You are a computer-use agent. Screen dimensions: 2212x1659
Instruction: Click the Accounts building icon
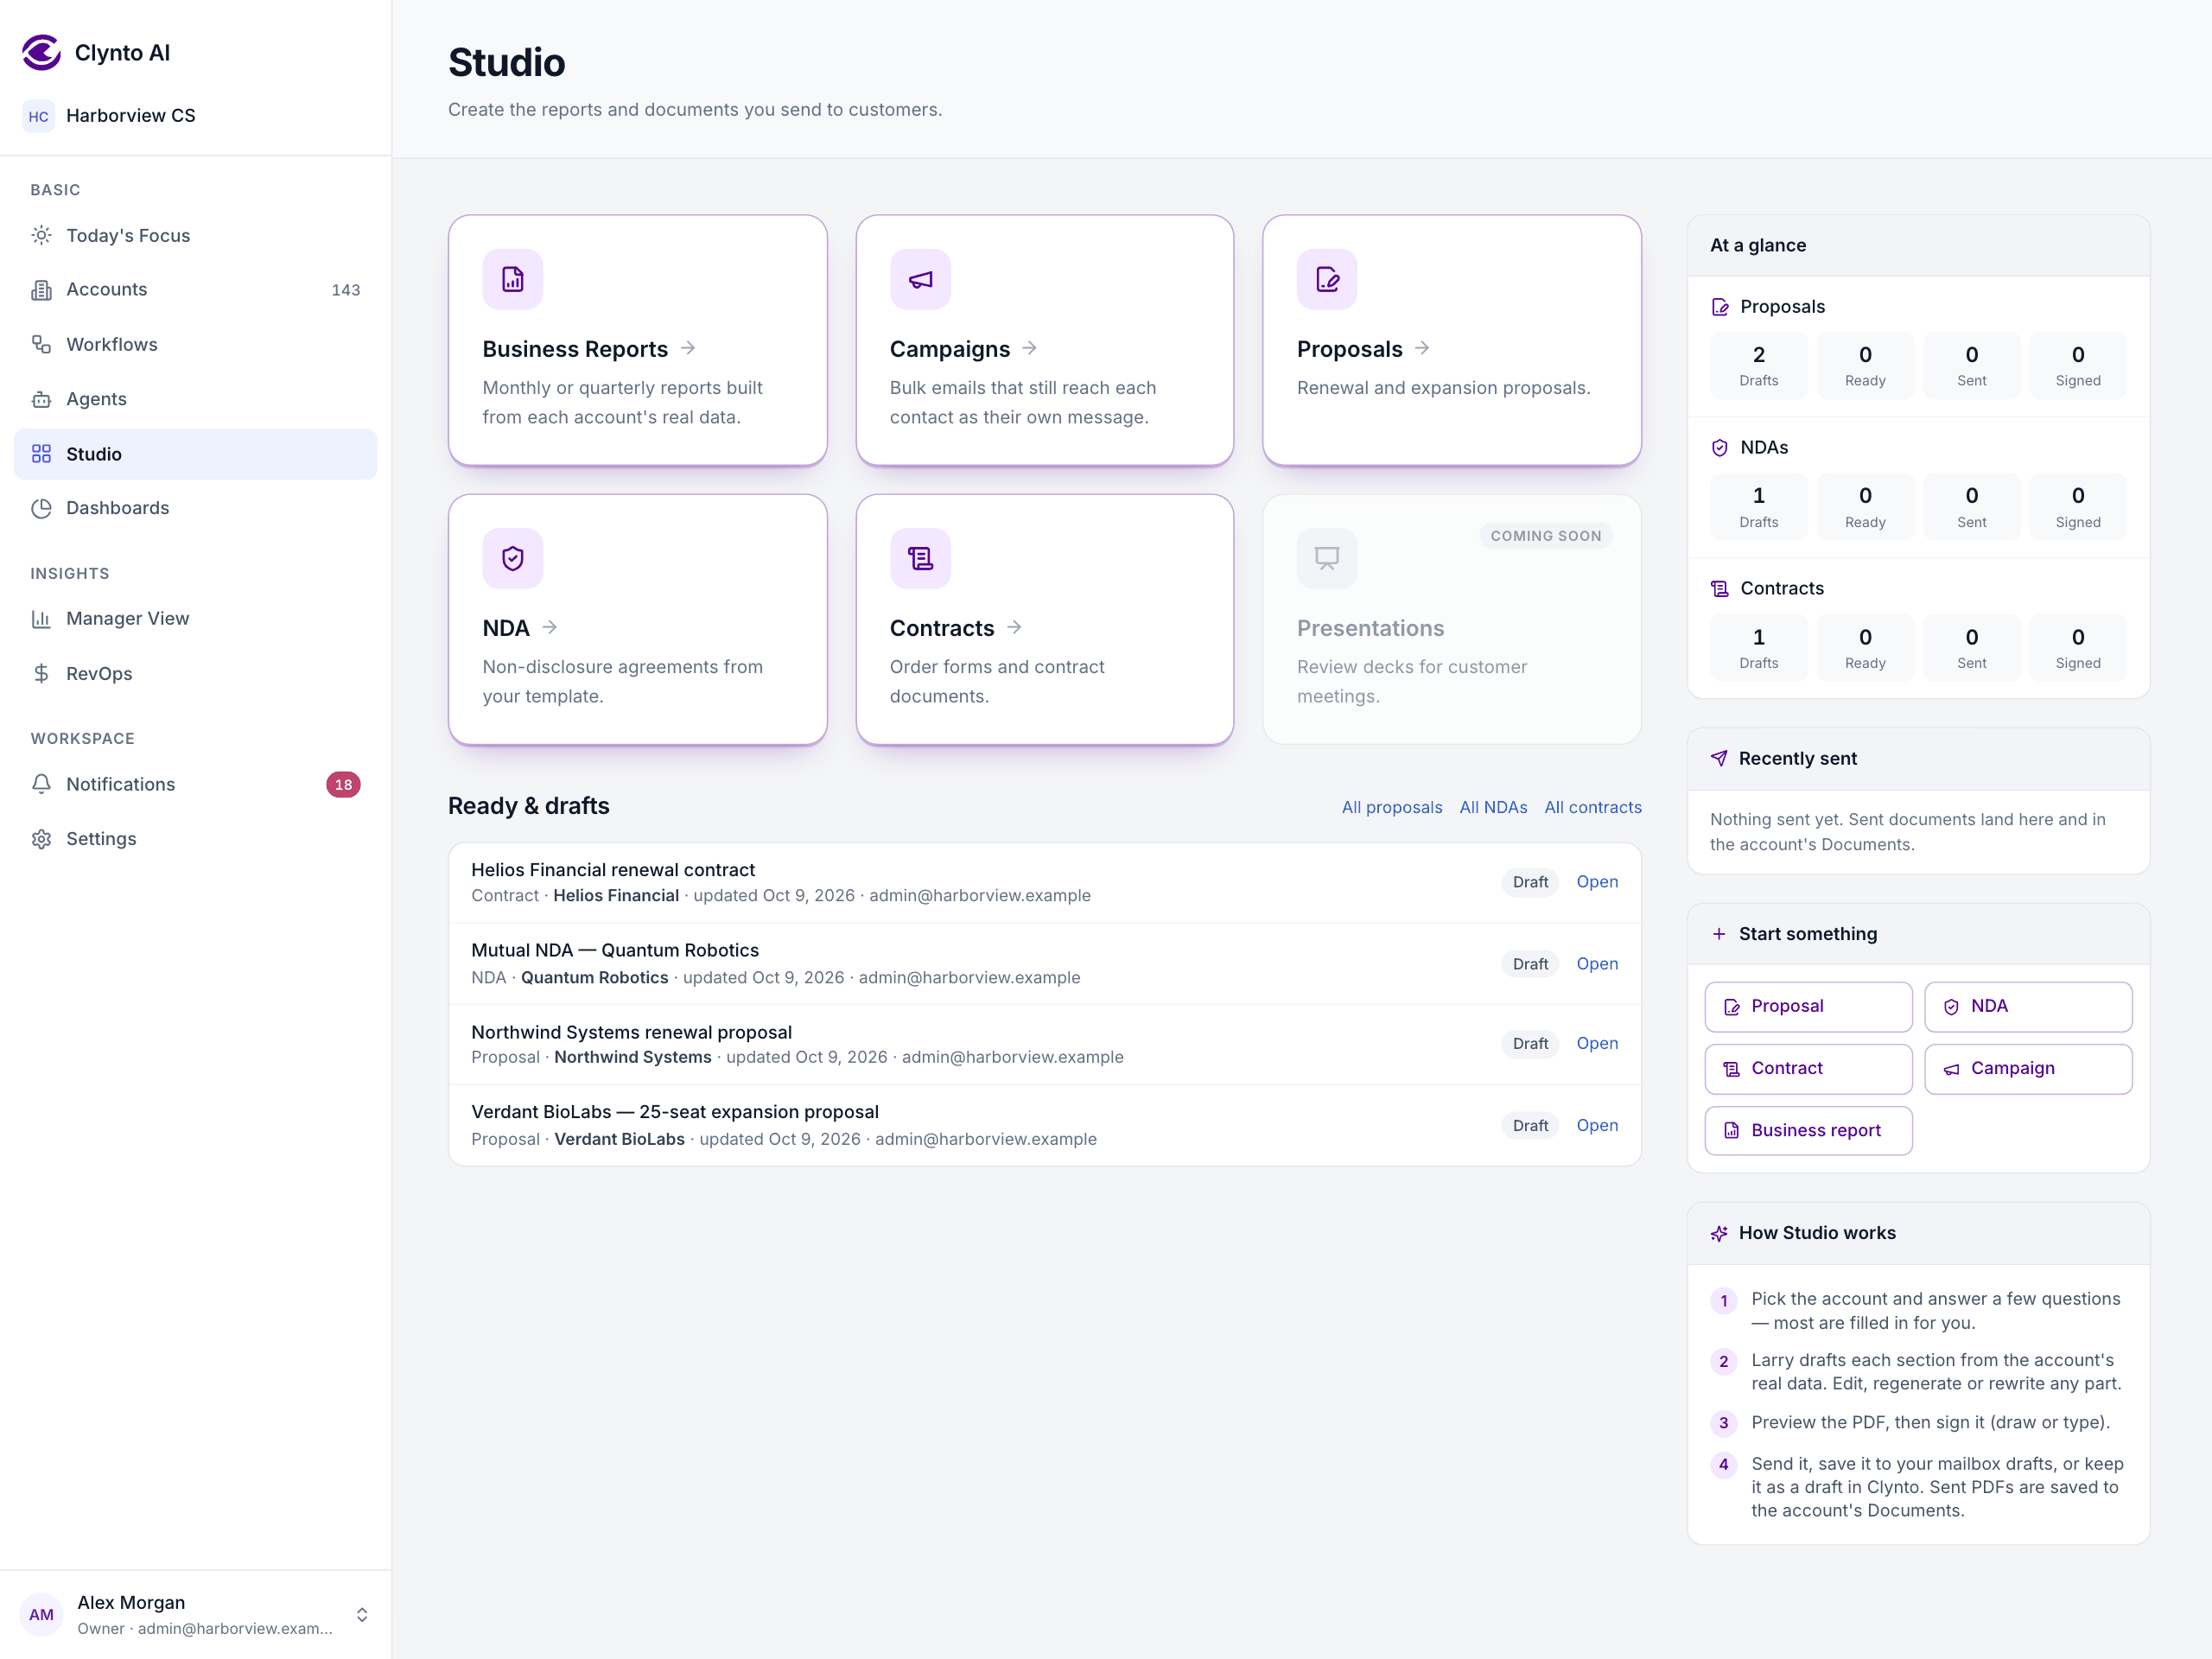(41, 290)
